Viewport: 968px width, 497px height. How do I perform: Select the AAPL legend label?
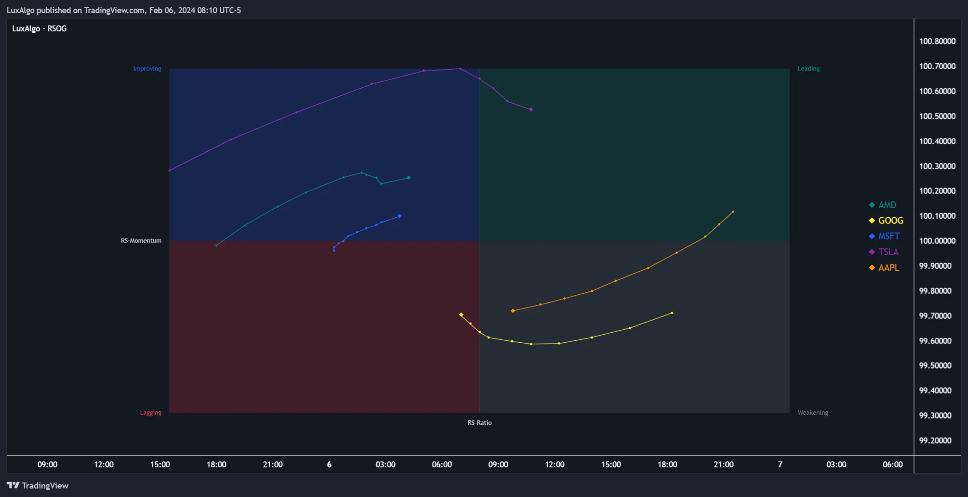(x=889, y=267)
